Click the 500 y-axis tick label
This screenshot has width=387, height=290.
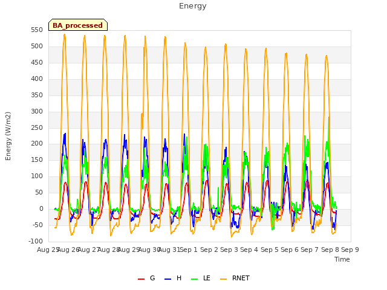click(37, 47)
